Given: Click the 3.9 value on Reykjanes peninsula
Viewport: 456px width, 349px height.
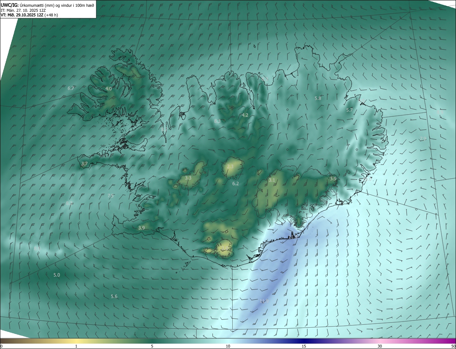Looking at the screenshot, I should [x=141, y=228].
